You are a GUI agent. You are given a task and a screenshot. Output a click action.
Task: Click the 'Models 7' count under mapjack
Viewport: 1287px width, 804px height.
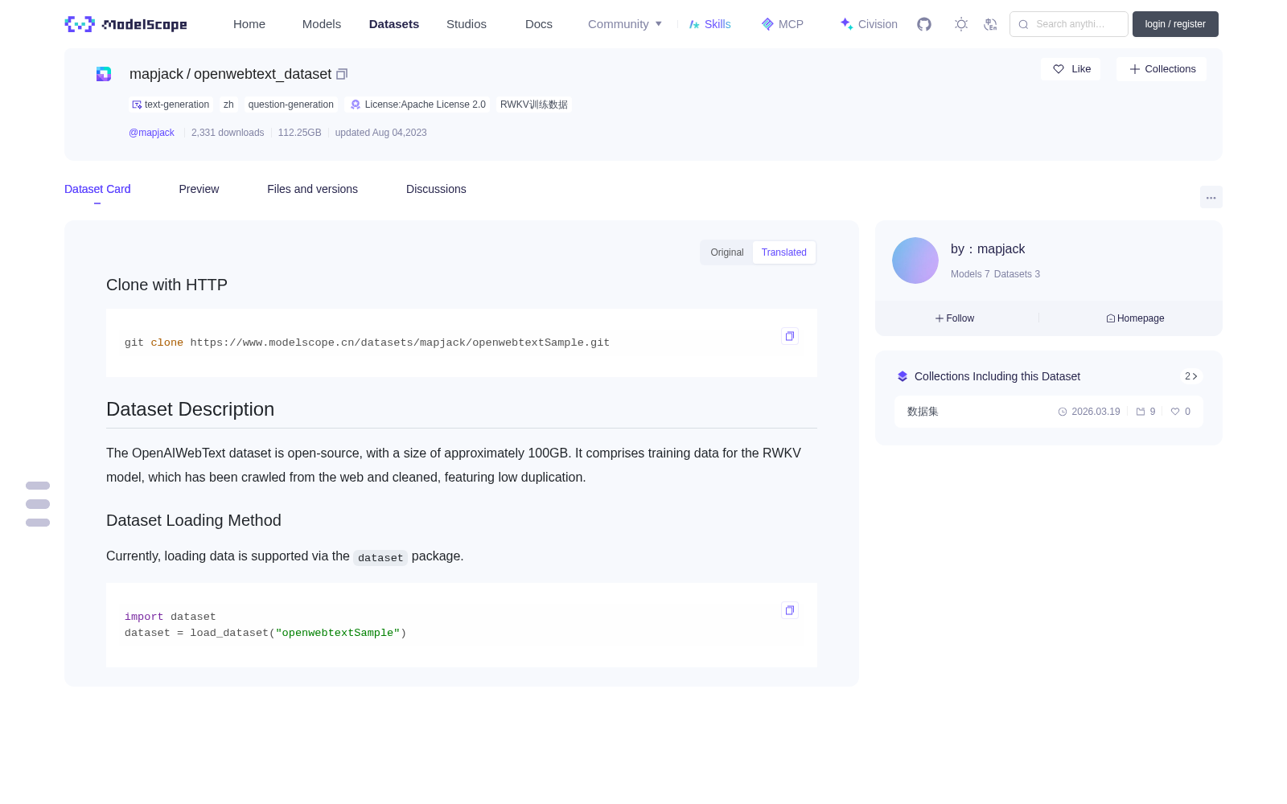[970, 274]
